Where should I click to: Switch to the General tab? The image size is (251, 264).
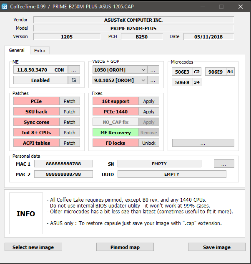point(17,50)
